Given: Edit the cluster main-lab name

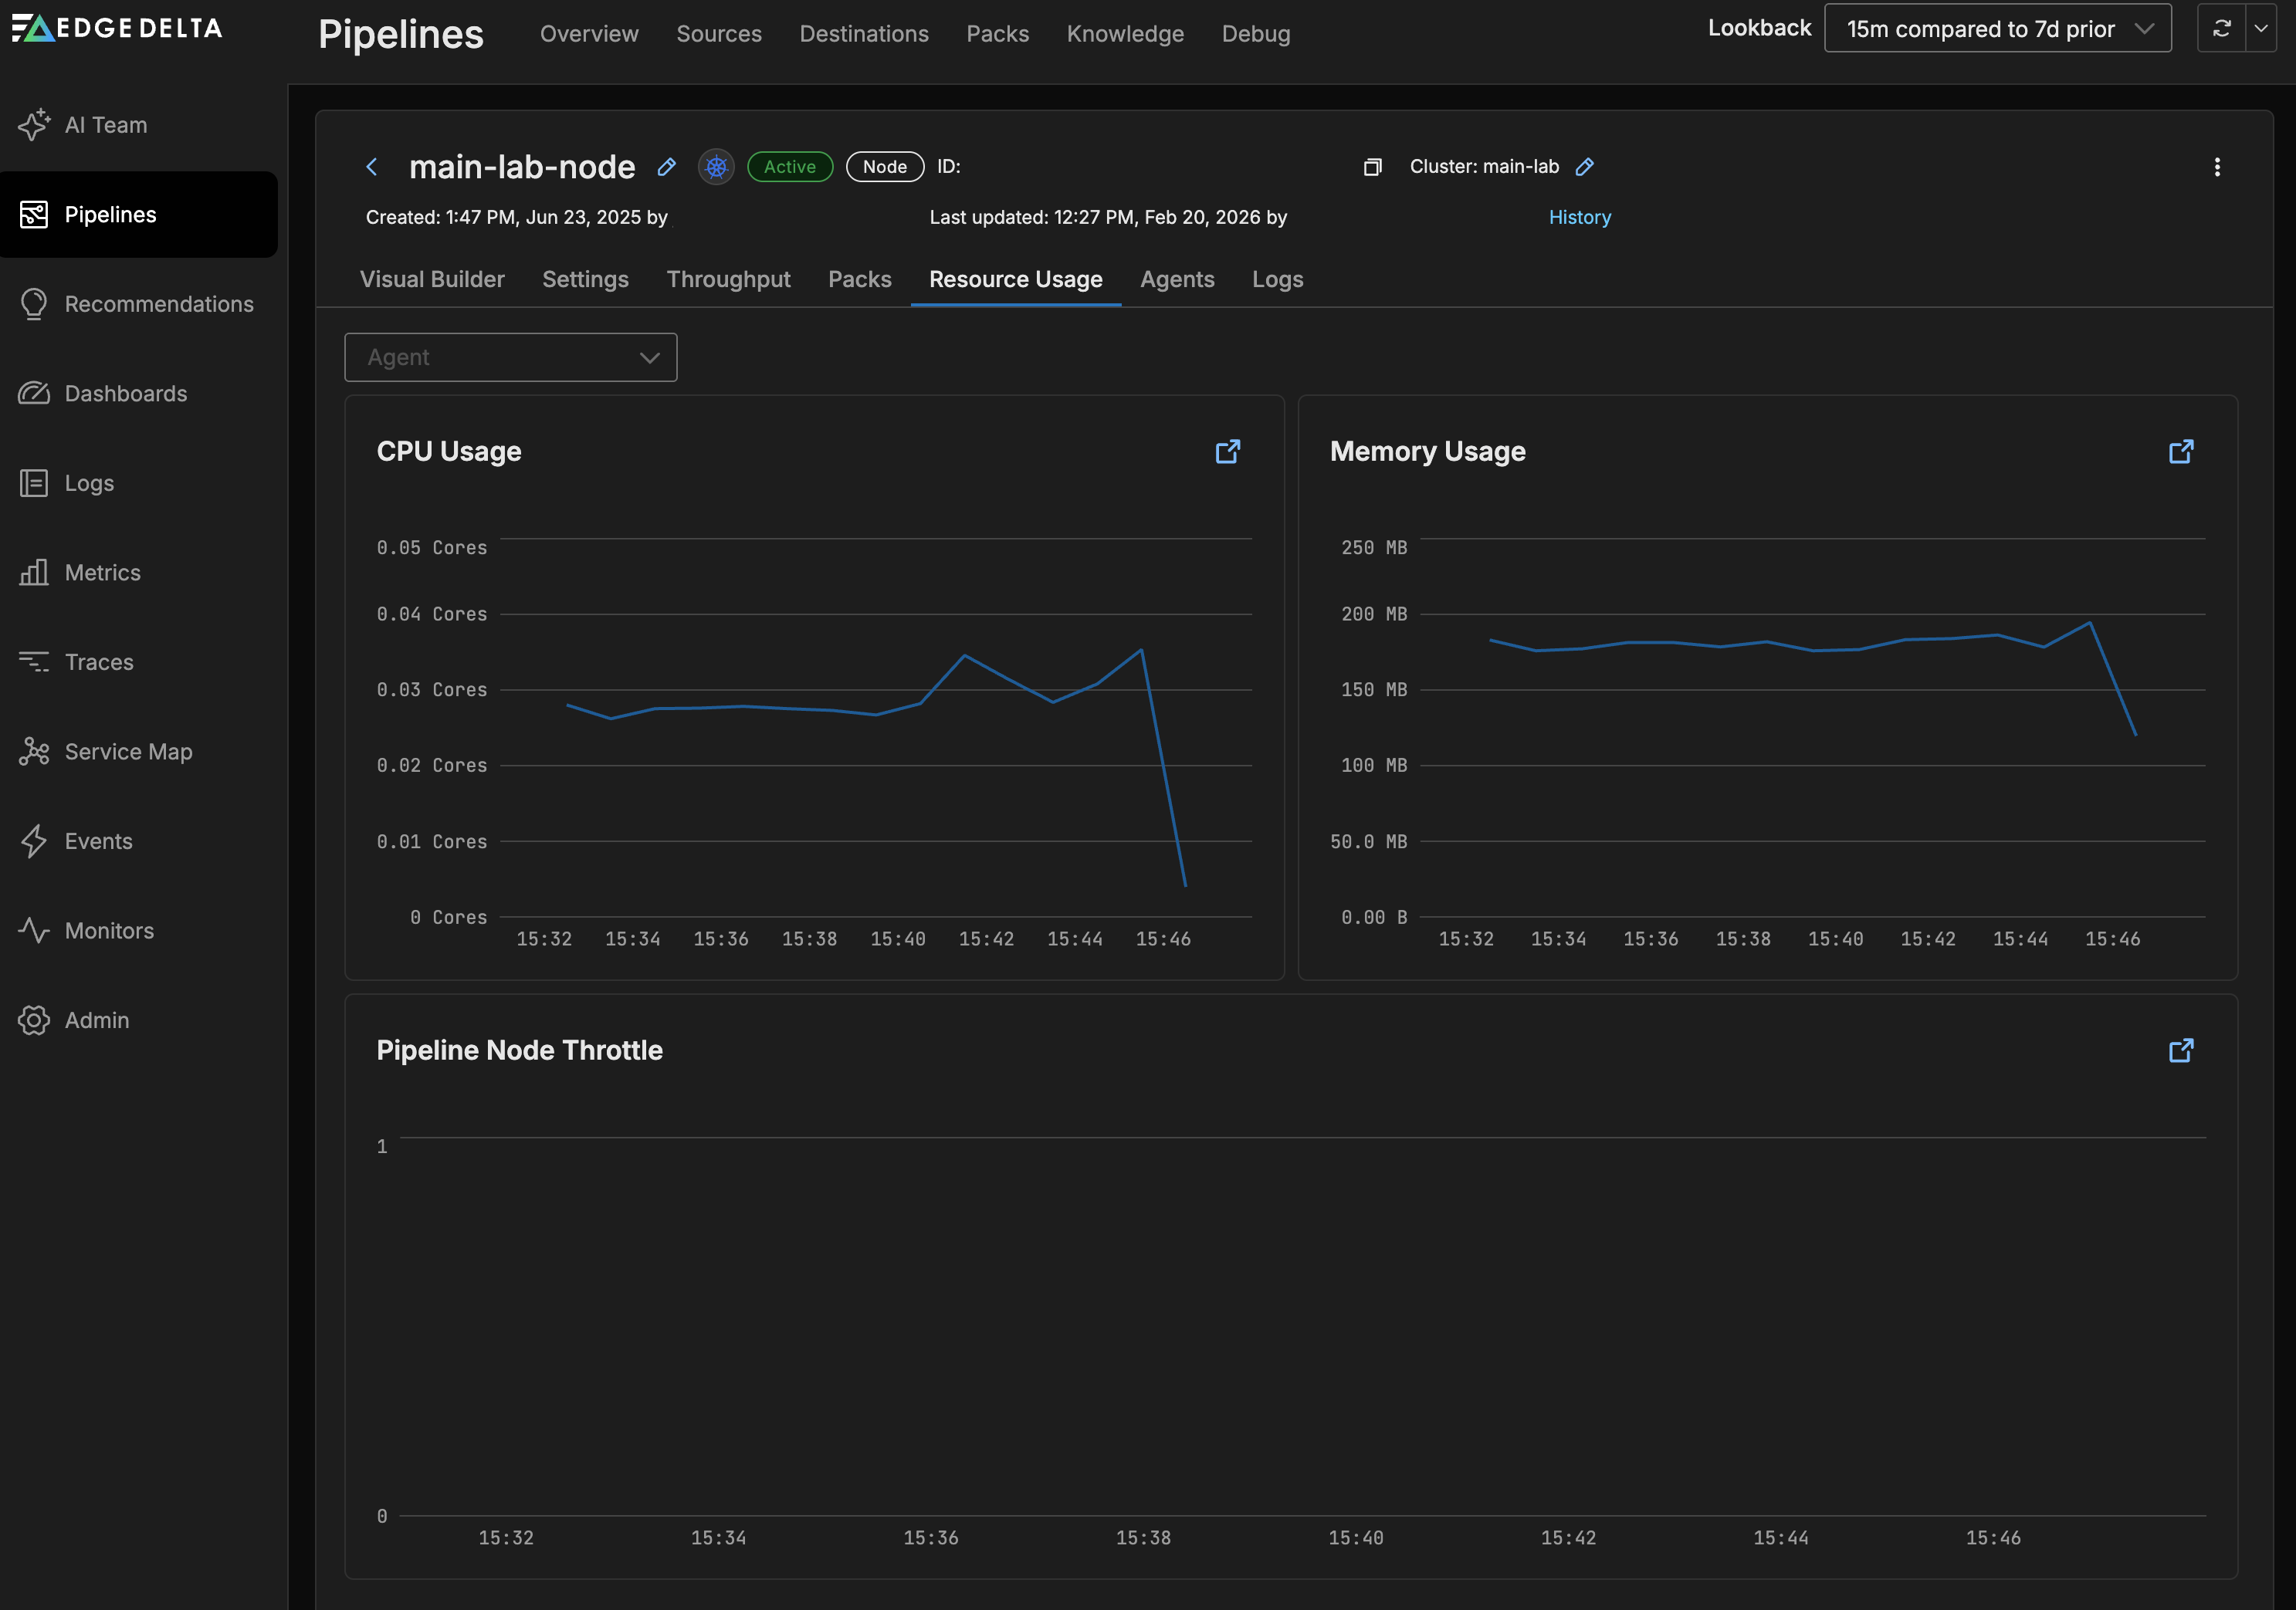Looking at the screenshot, I should click(x=1584, y=167).
